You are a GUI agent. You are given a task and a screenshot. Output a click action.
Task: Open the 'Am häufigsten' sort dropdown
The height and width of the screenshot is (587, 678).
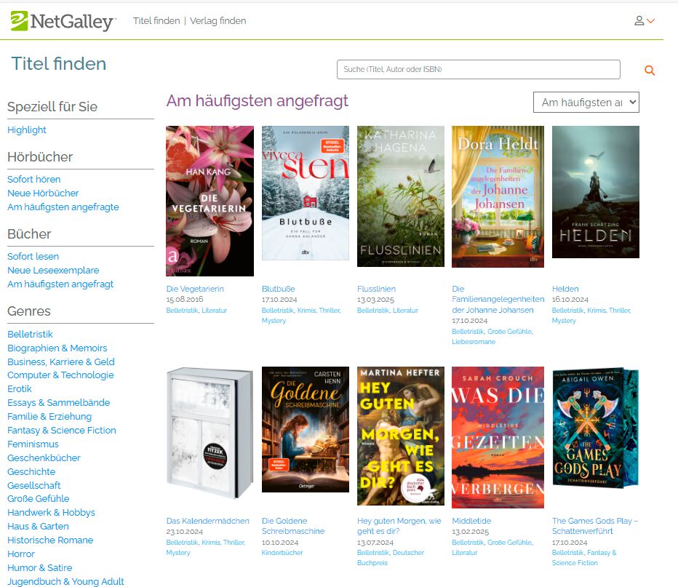click(586, 103)
